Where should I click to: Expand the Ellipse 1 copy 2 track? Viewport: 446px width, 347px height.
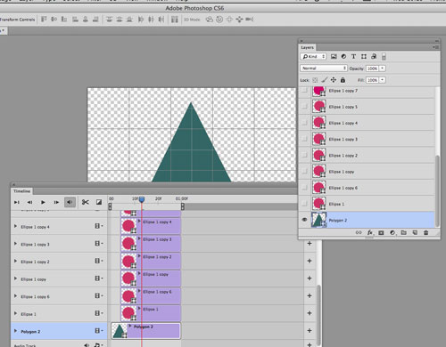click(x=15, y=261)
